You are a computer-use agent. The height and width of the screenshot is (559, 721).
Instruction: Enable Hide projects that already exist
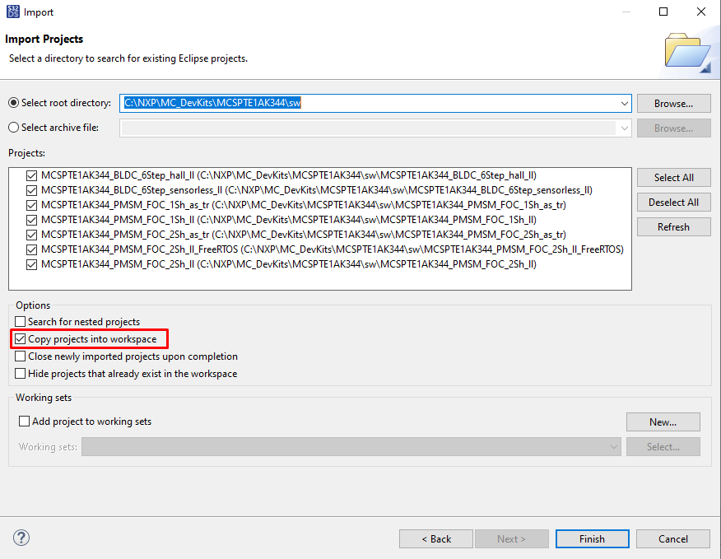pyautogui.click(x=21, y=374)
